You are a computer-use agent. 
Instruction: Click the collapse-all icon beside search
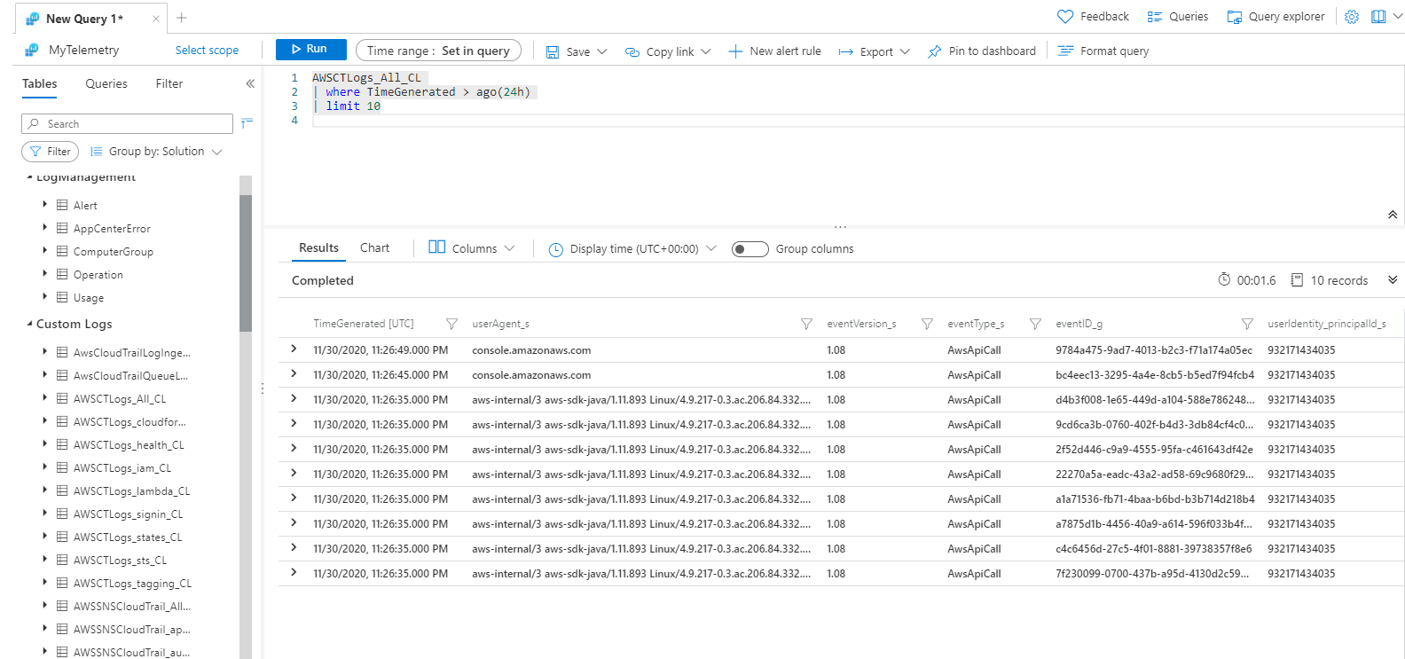247,123
